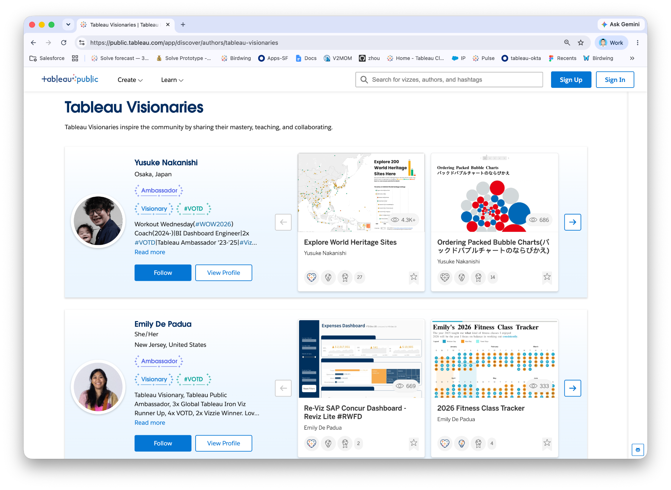Screen dimensions: 671x490
Task: Open the Pulse bookmark
Action: tap(484, 58)
